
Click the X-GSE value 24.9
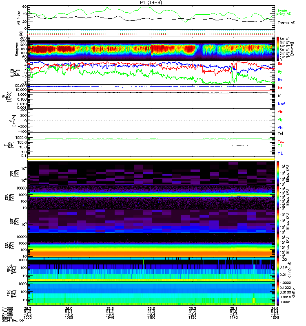coord(275,309)
